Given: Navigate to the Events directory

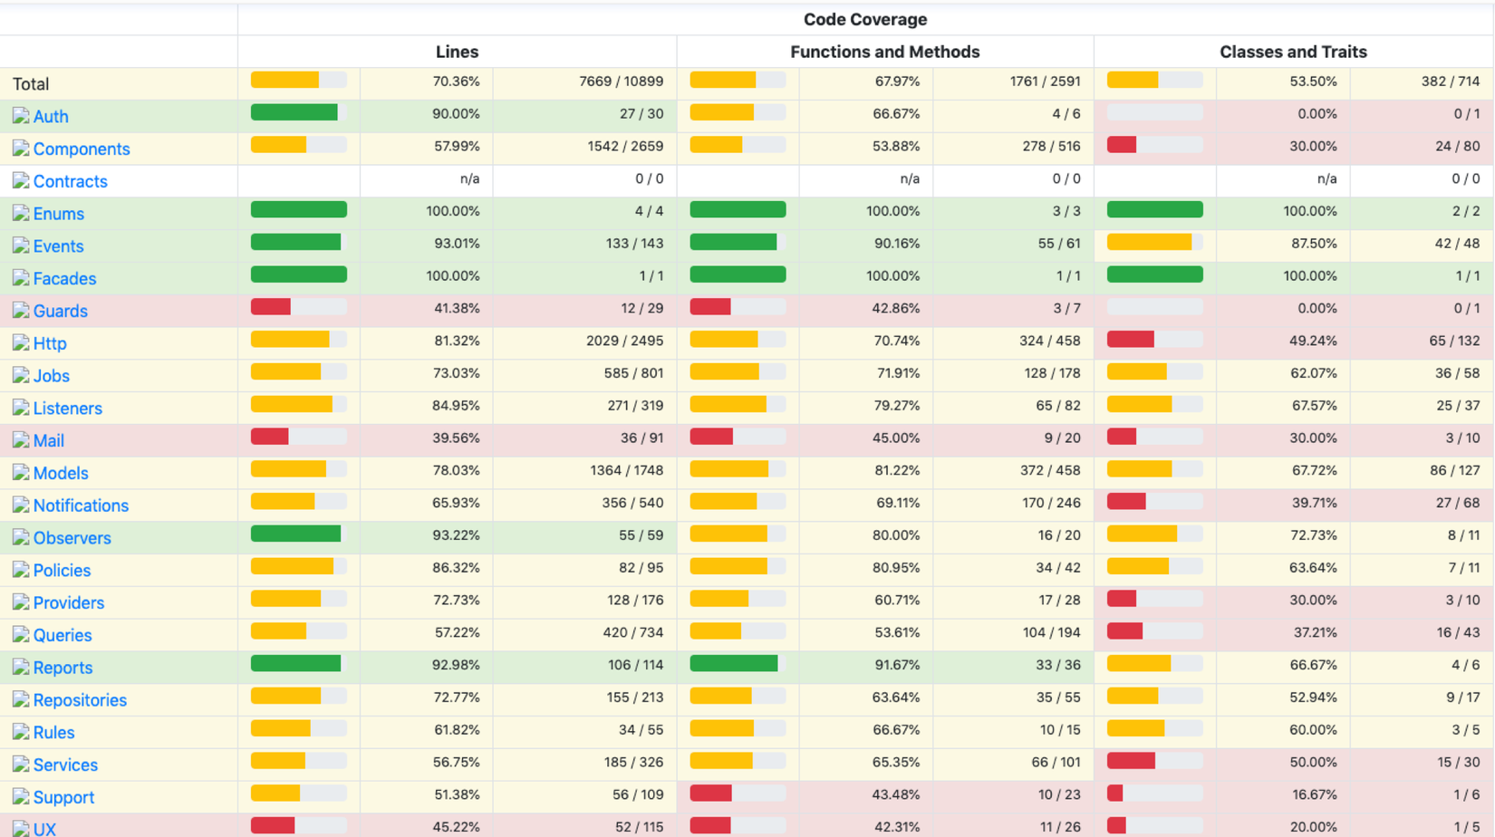Looking at the screenshot, I should [x=58, y=246].
